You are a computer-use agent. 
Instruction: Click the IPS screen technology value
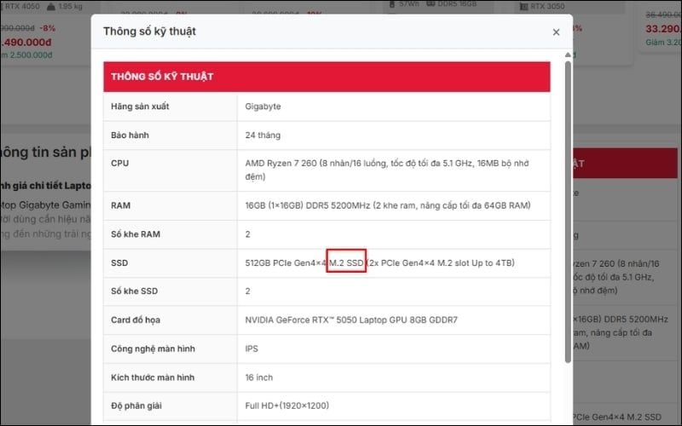251,348
